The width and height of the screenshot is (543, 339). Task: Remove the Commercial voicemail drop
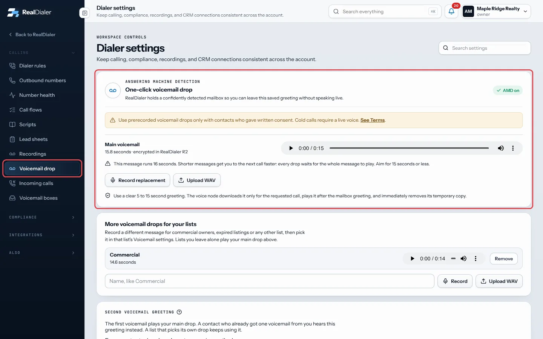(x=504, y=258)
